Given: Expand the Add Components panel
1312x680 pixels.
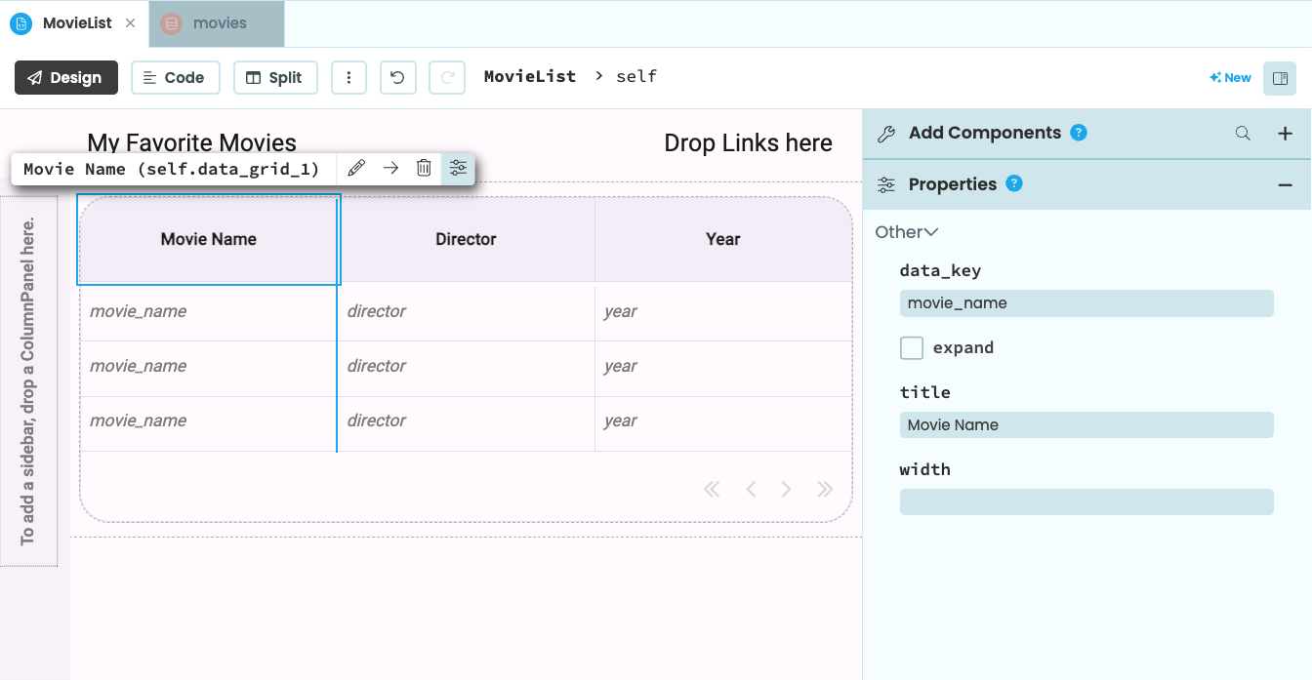Looking at the screenshot, I should pyautogui.click(x=1285, y=134).
